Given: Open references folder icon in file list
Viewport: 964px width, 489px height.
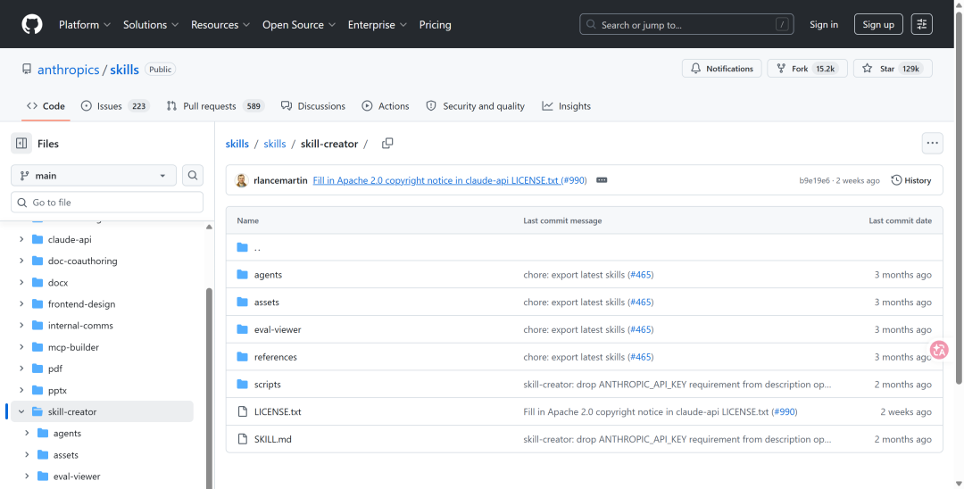Looking at the screenshot, I should click(x=242, y=357).
